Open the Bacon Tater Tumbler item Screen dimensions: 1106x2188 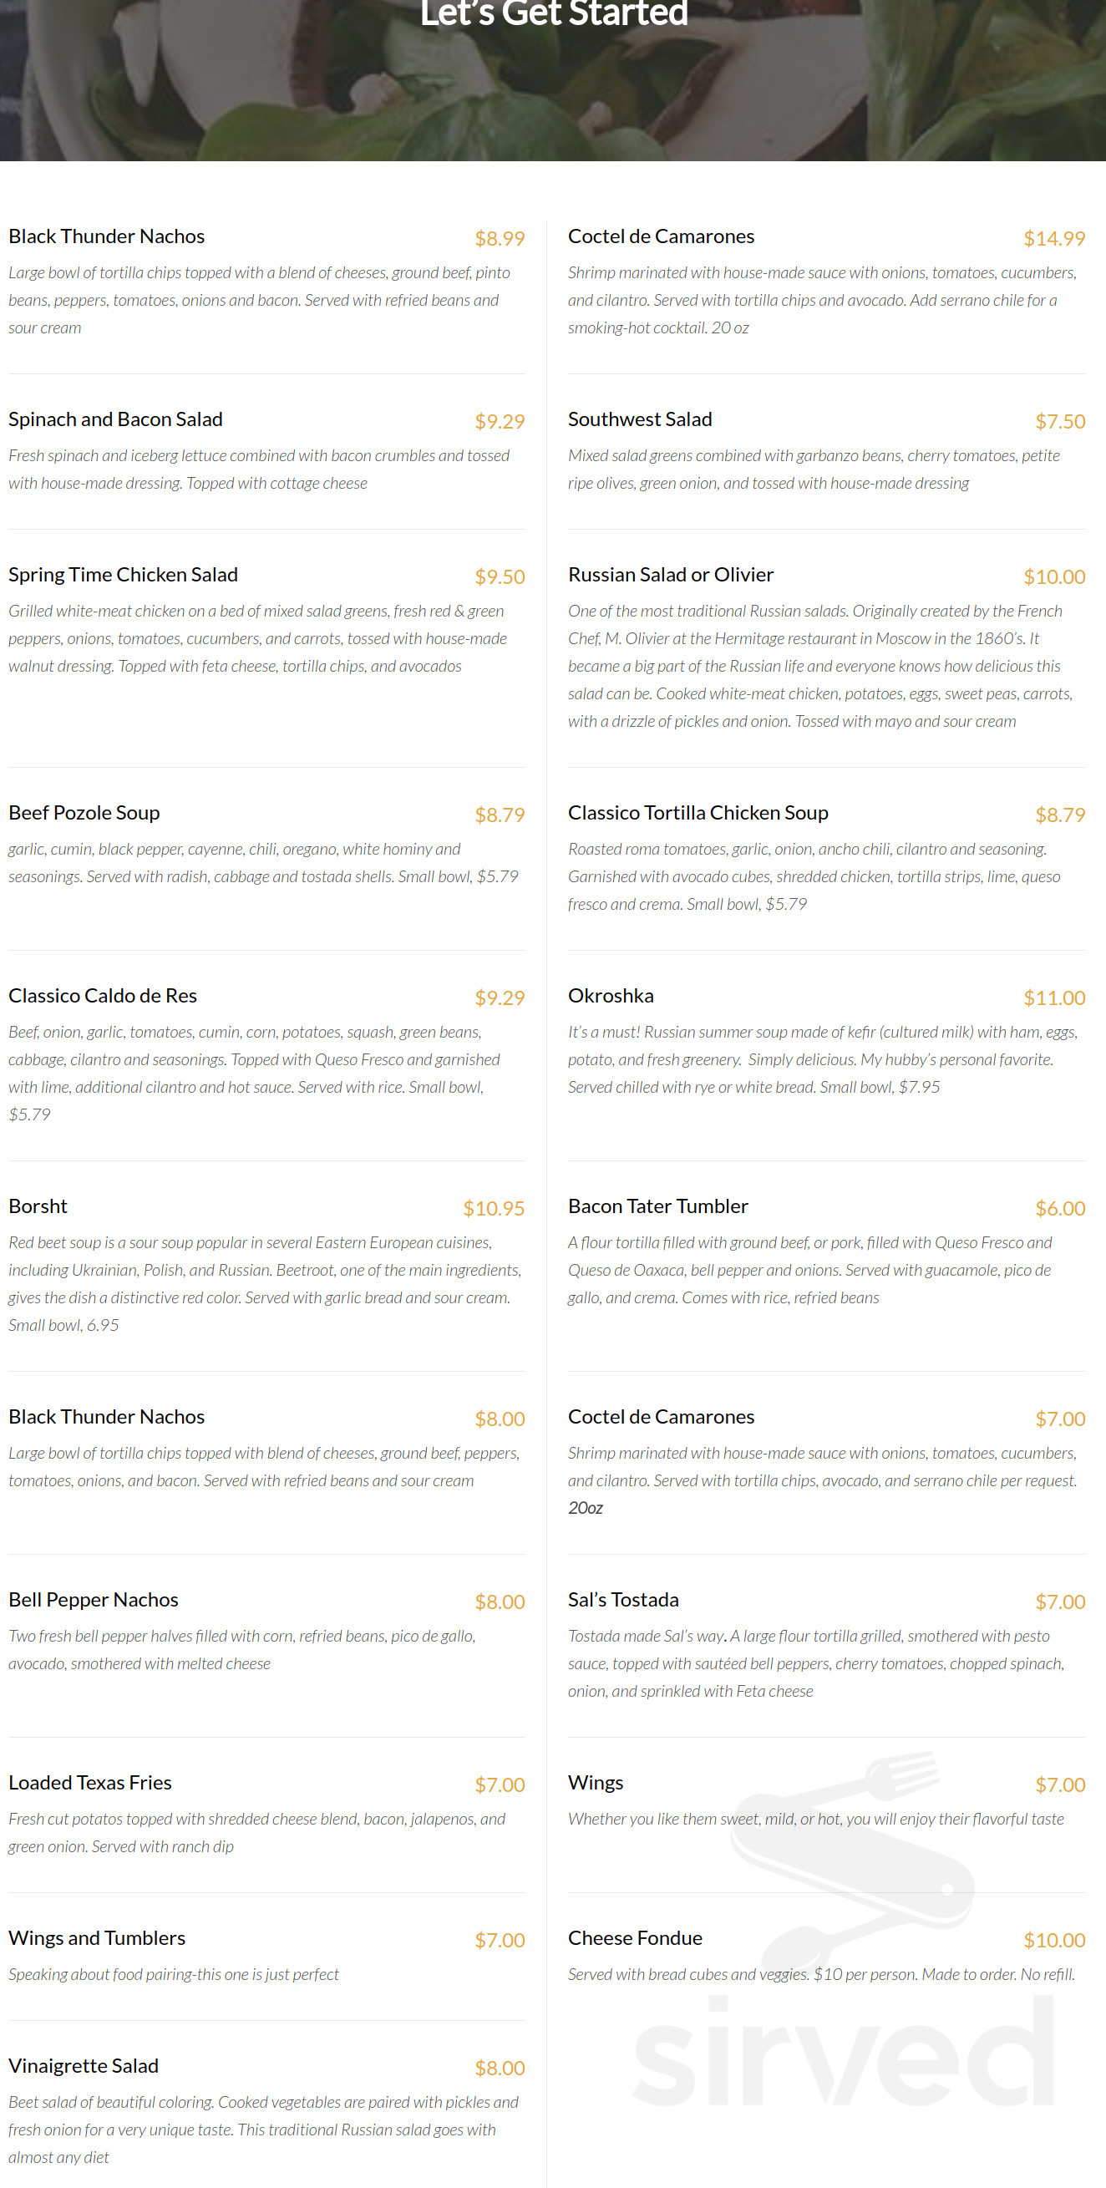point(658,1206)
